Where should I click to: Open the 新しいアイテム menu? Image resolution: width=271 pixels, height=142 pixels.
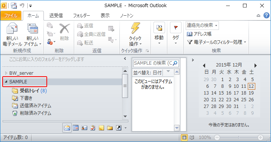33,34
